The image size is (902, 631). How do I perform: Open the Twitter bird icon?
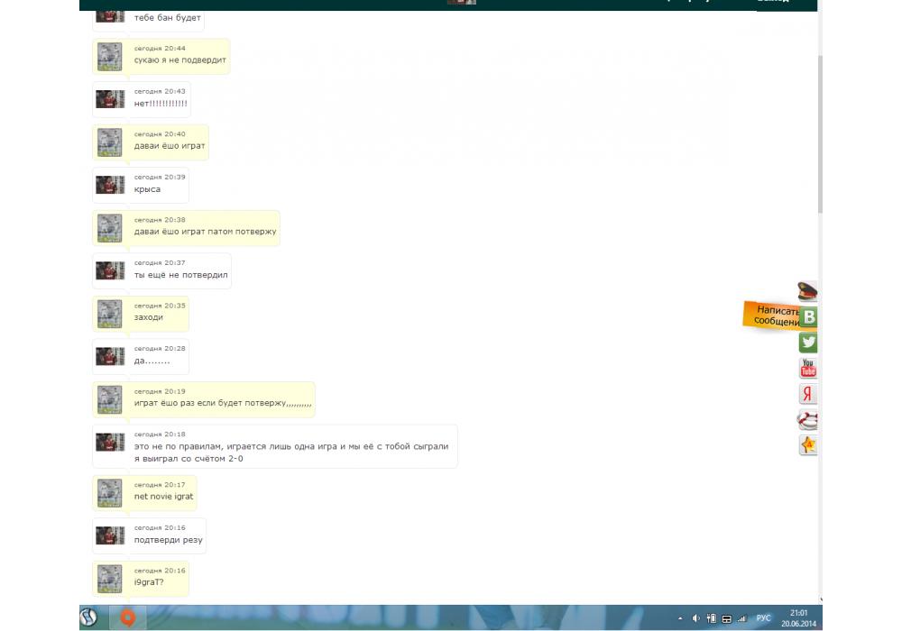[808, 343]
